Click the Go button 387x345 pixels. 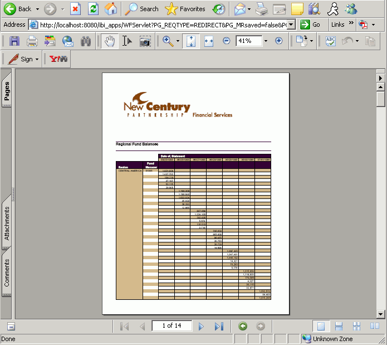(x=312, y=25)
